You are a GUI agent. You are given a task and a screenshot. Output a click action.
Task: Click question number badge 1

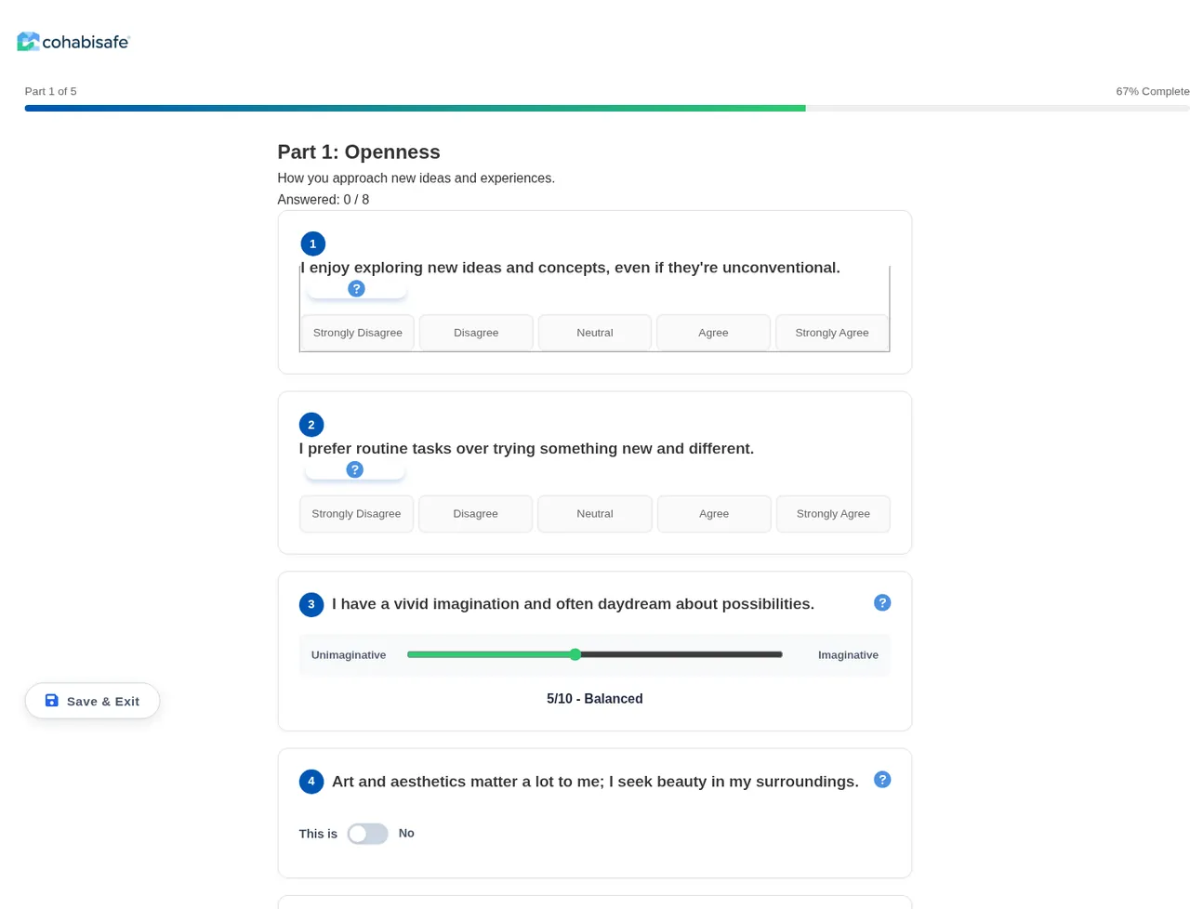(313, 244)
